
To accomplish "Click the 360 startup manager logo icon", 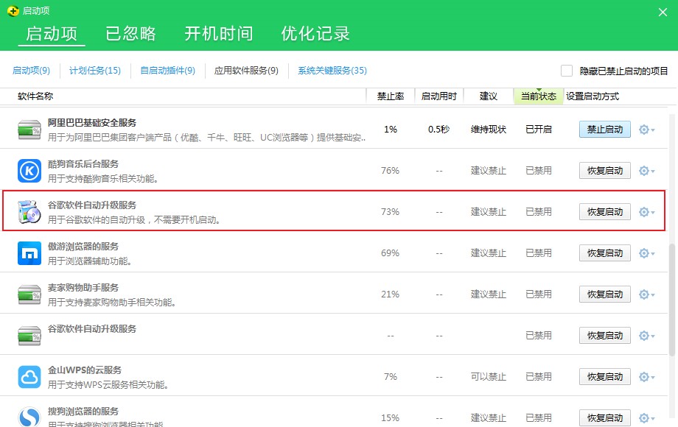I will click(x=13, y=10).
